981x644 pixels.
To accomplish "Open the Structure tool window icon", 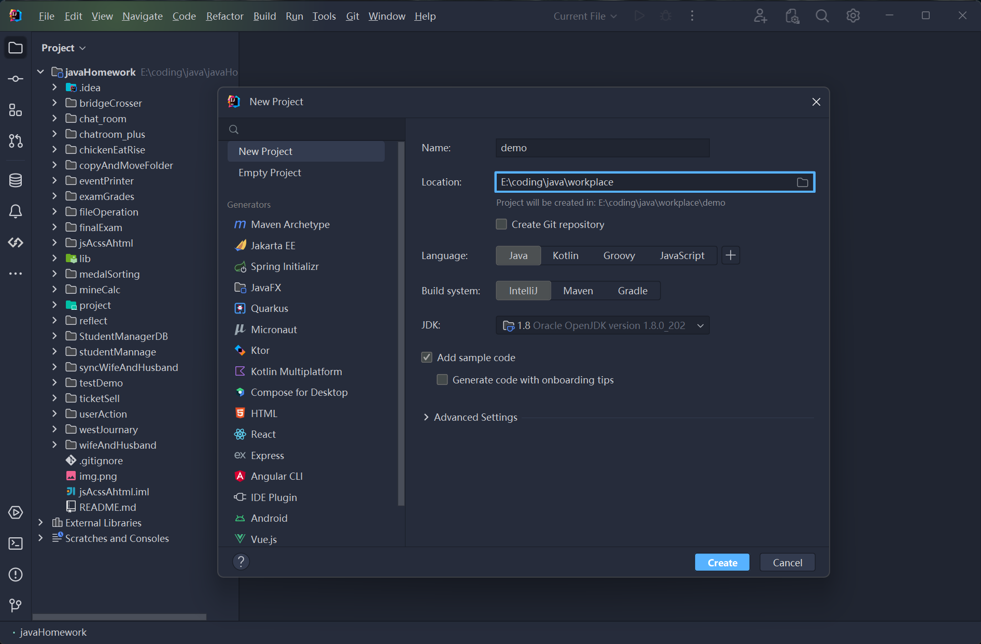I will 16,110.
